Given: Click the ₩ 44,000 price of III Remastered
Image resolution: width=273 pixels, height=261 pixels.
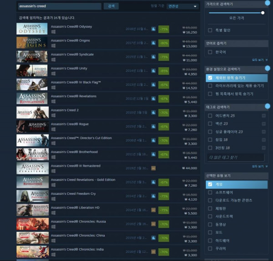Looking at the screenshot, I should point(190,168).
